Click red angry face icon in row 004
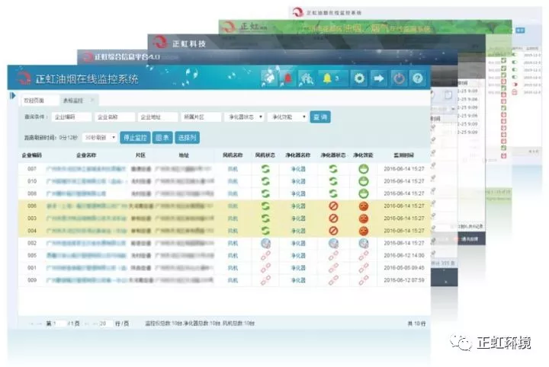 click(x=364, y=231)
